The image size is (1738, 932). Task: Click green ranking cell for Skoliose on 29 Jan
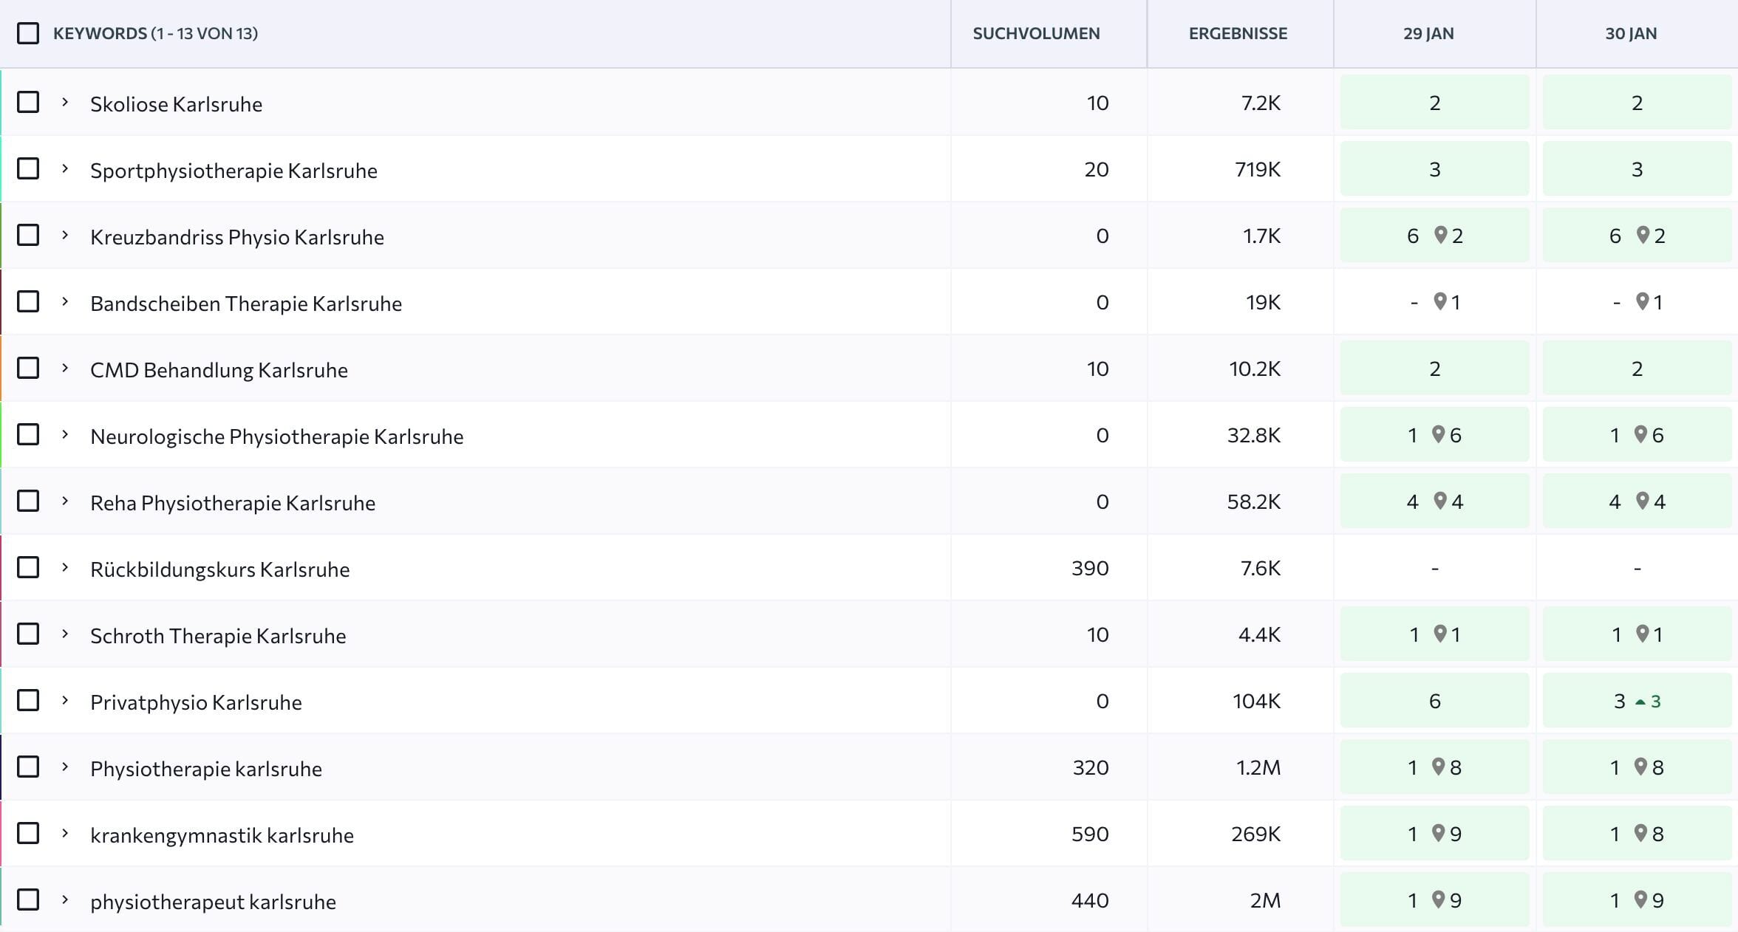tap(1434, 103)
